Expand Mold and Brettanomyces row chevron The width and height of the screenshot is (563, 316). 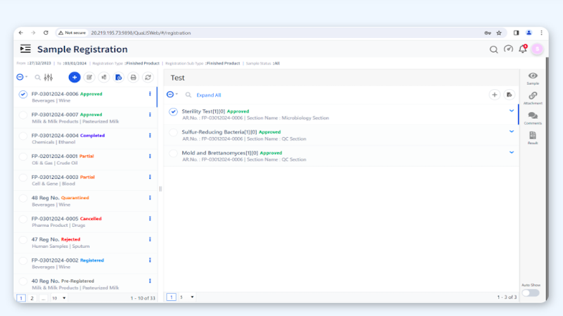click(512, 152)
